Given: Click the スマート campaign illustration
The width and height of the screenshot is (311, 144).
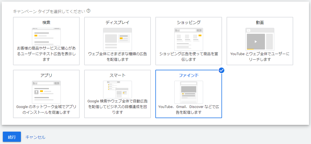Looking at the screenshot, I should (x=118, y=89).
